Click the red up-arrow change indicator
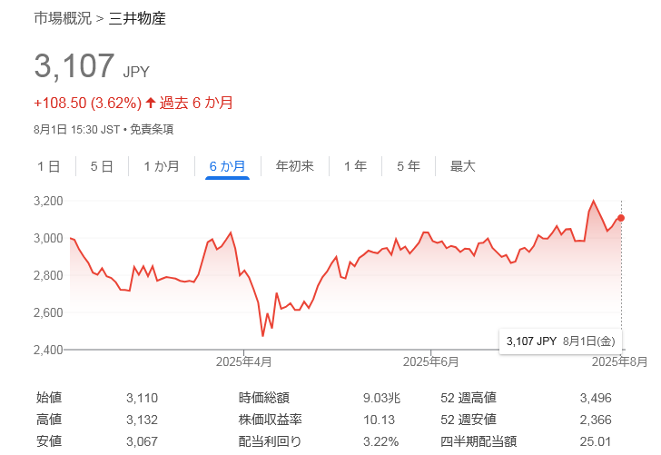Image resolution: width=661 pixels, height=455 pixels. 151,103
